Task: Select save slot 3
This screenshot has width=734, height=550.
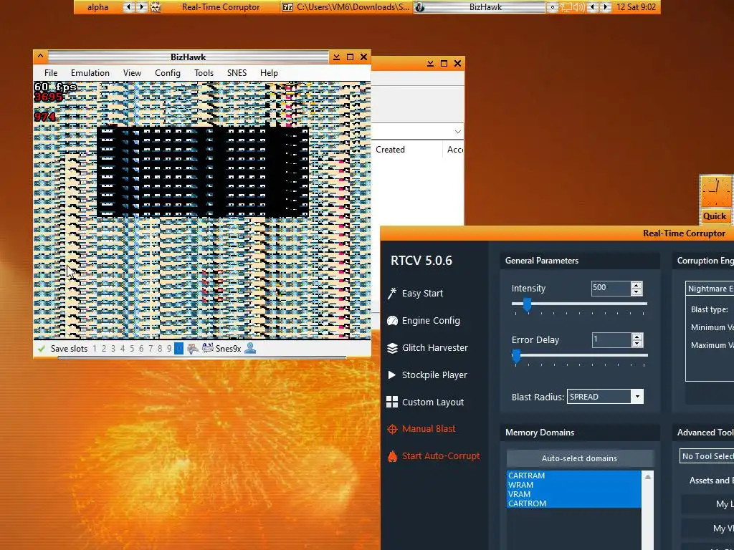Action: 113,349
